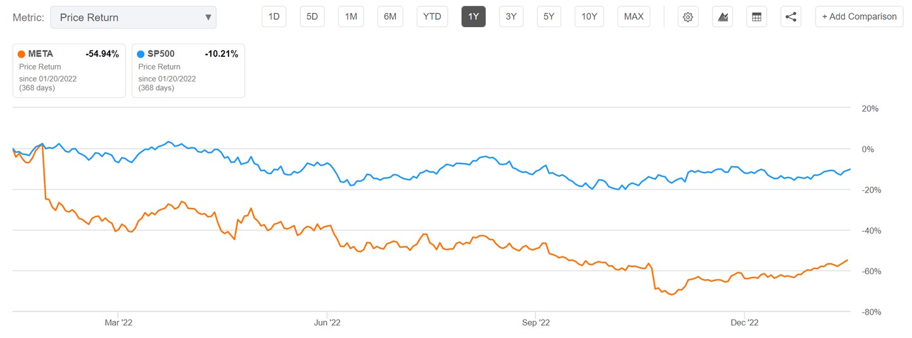Image resolution: width=912 pixels, height=338 pixels.
Task: Switch to 1M time range
Action: 351,17
